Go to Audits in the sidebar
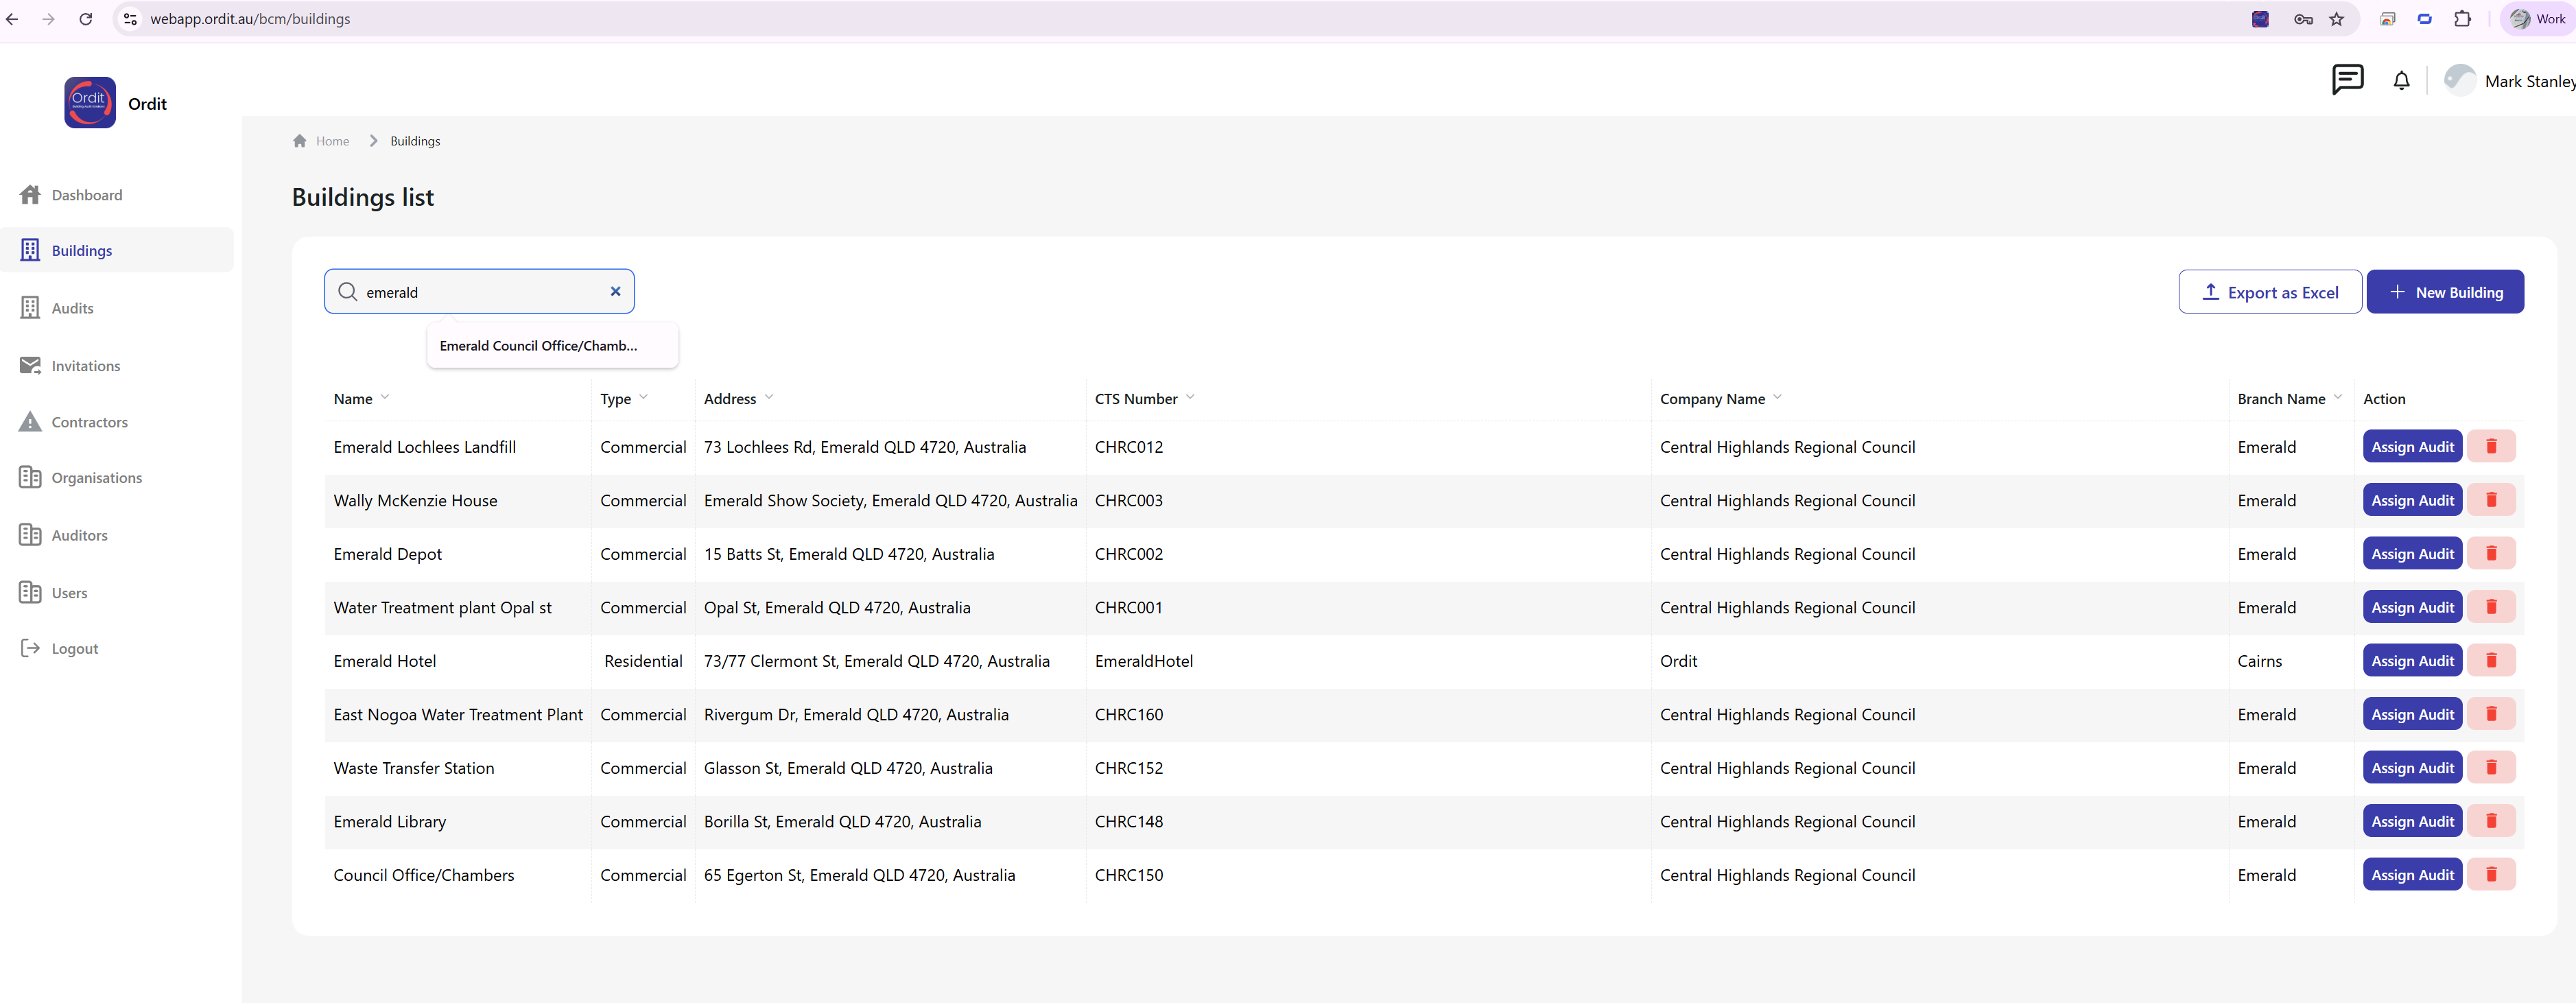The height and width of the screenshot is (1003, 2576). pyautogui.click(x=72, y=308)
